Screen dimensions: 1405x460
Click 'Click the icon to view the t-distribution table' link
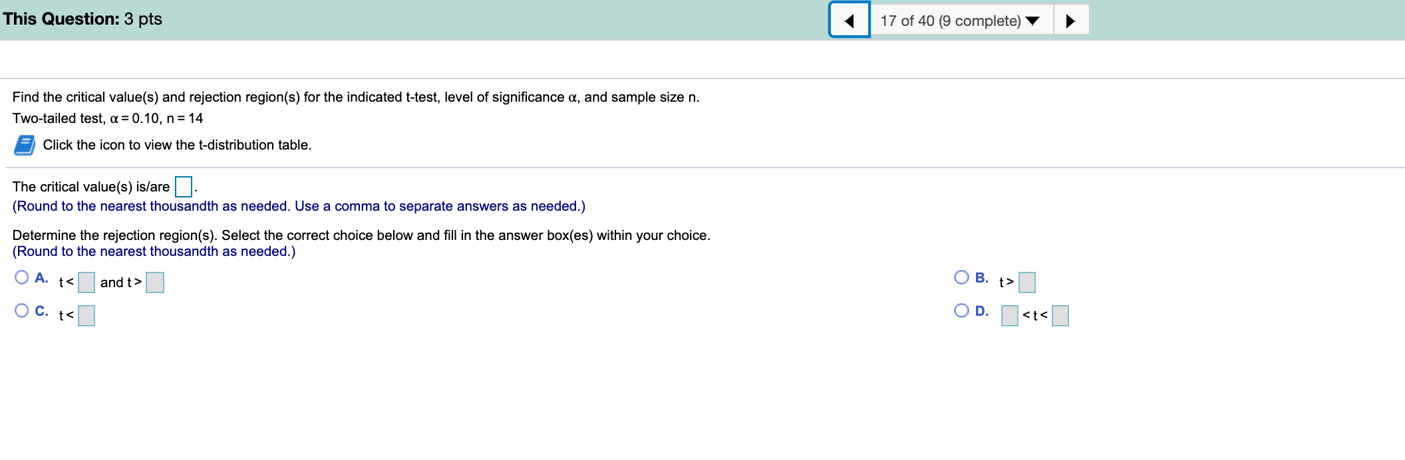[177, 144]
